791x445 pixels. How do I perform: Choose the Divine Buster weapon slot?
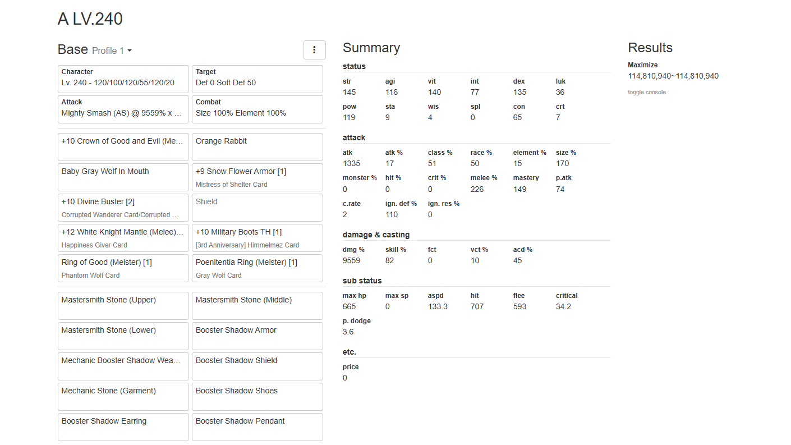pyautogui.click(x=123, y=208)
